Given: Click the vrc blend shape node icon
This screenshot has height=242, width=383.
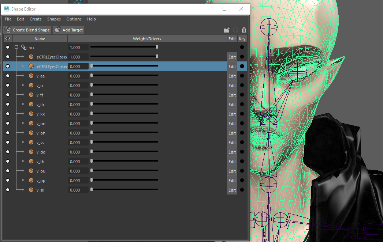Looking at the screenshot, I should tap(24, 48).
